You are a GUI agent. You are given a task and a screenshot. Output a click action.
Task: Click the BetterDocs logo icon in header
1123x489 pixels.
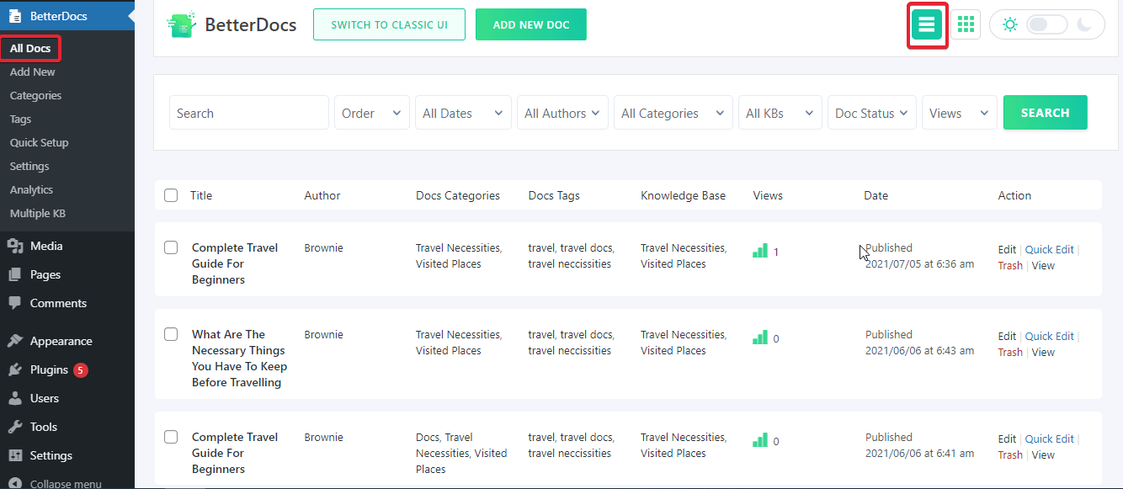point(182,24)
